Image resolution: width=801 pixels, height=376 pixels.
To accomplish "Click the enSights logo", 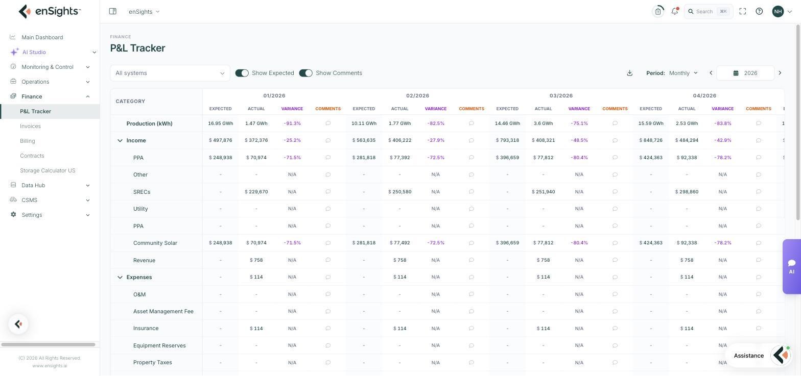I will point(50,11).
